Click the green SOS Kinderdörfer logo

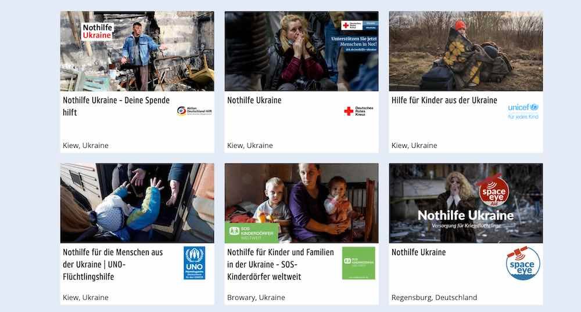[358, 263]
